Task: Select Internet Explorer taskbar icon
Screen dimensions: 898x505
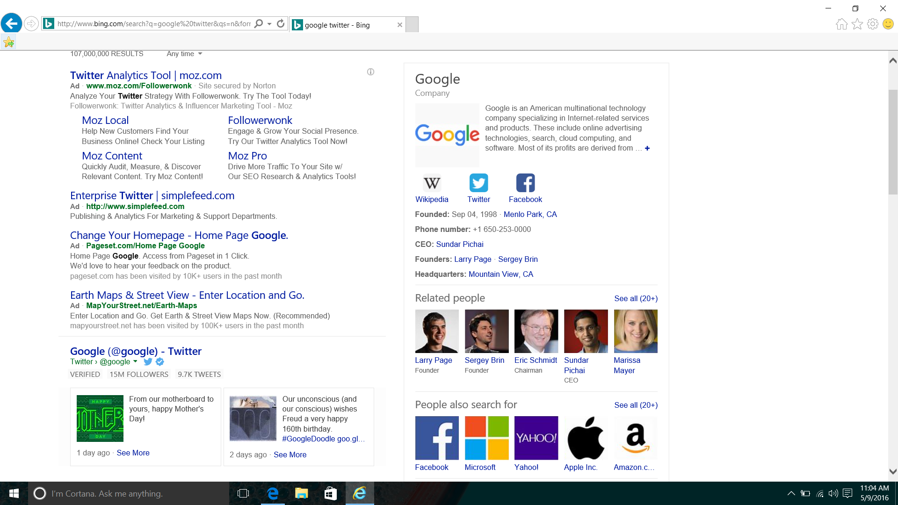Action: [x=360, y=493]
